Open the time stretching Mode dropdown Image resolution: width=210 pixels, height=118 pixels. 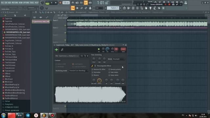(119, 59)
